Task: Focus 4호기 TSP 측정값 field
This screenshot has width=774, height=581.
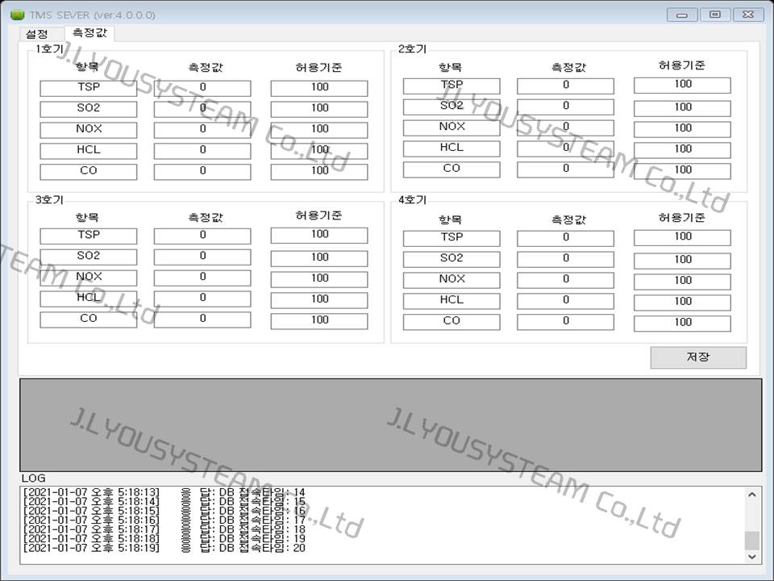Action: [566, 239]
